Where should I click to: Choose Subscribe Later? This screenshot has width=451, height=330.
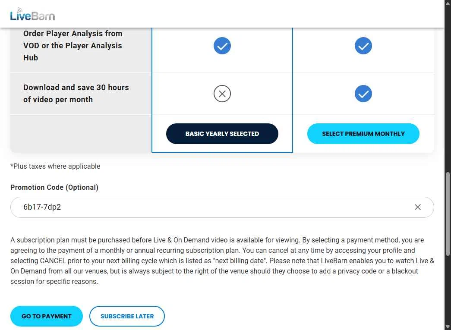127,316
